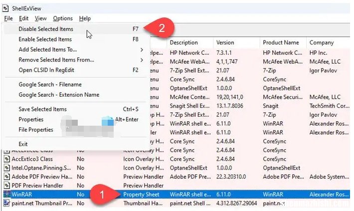
Task: Click Property Sheet type in WinRAR row
Action: [x=141, y=194]
